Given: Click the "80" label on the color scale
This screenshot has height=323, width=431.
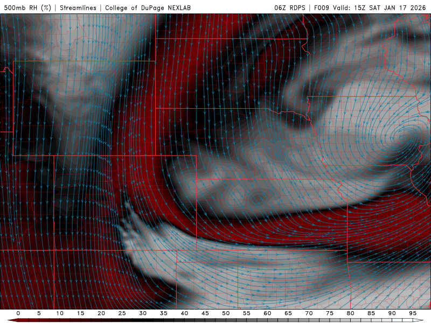Looking at the screenshot, I should pyautogui.click(x=350, y=313).
